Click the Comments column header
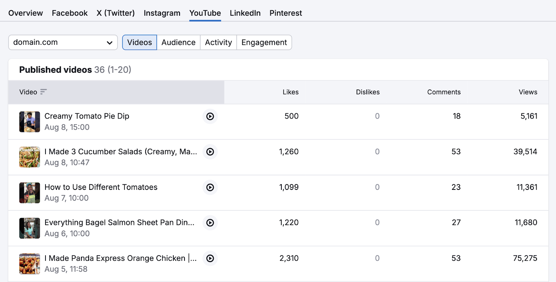 444,92
